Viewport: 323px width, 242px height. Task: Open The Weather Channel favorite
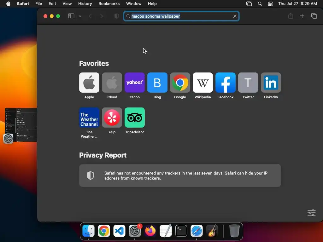tap(89, 118)
